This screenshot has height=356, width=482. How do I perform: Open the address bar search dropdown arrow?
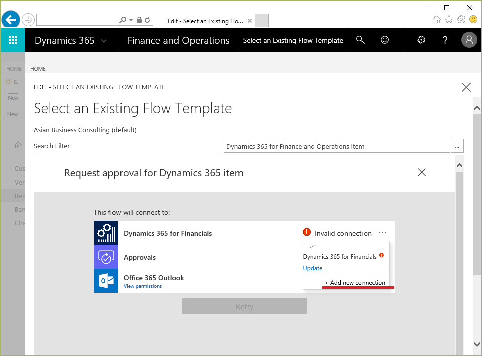[x=131, y=20]
